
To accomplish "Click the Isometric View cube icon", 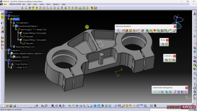I will 98,106.
